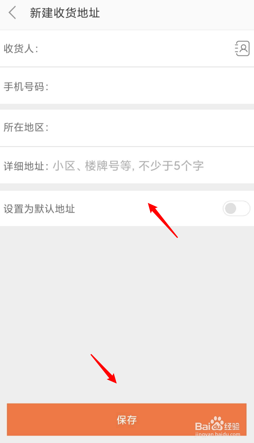Open the 所在地区 region selector row
The height and width of the screenshot is (443, 254).
[127, 128]
